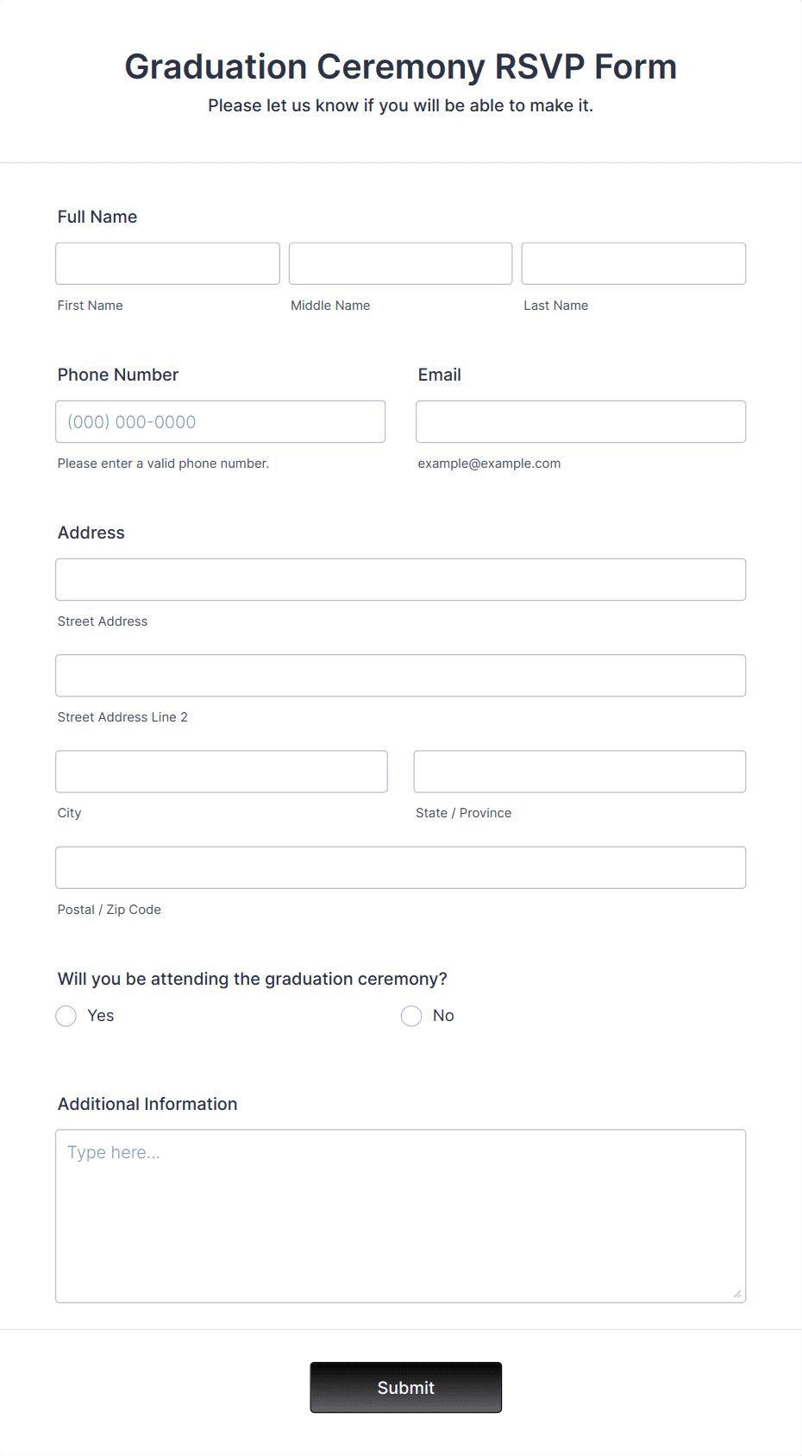
Task: Click the First Name input field
Action: 167,263
